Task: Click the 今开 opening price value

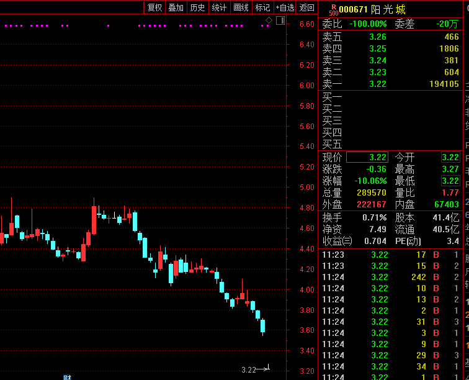Action: coord(450,158)
